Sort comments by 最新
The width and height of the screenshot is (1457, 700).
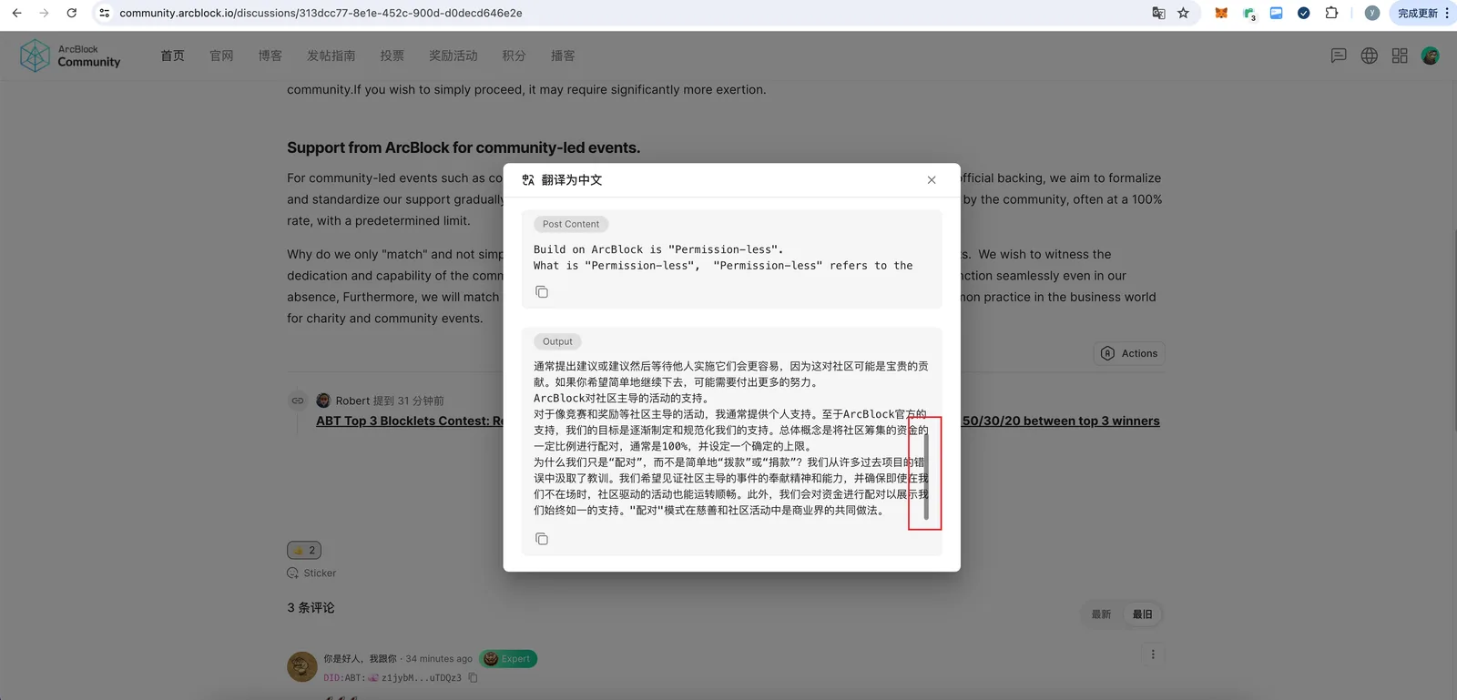tap(1101, 614)
